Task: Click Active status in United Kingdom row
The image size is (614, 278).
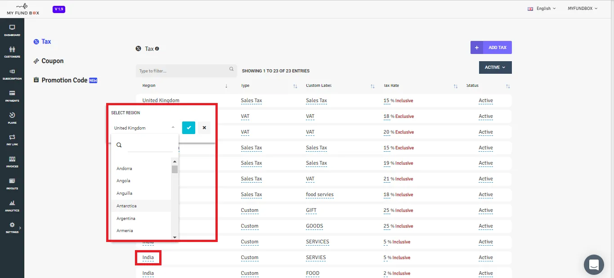Action: pyautogui.click(x=486, y=101)
